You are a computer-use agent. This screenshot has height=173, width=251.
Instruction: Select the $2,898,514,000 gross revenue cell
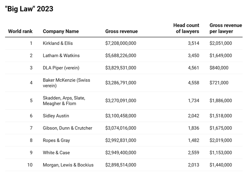click(x=120, y=165)
